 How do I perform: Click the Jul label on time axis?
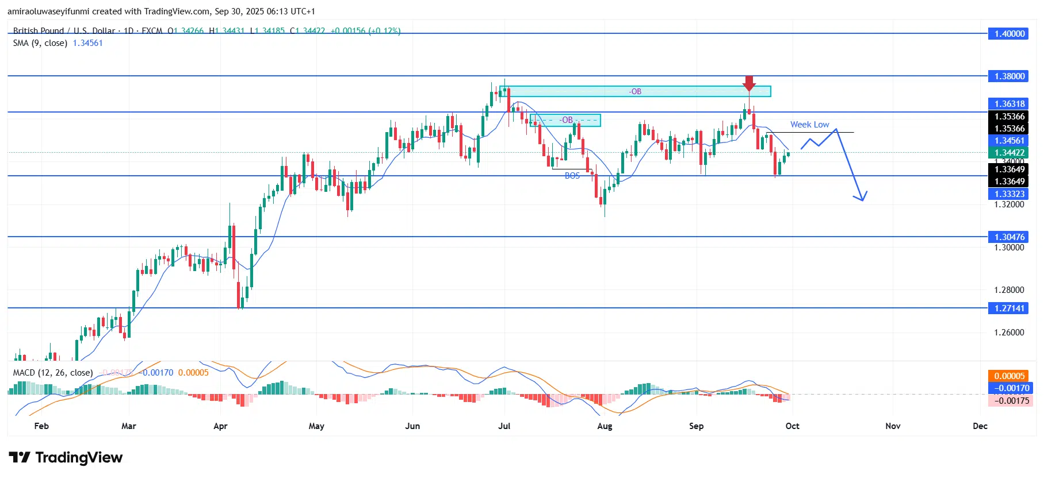(504, 426)
